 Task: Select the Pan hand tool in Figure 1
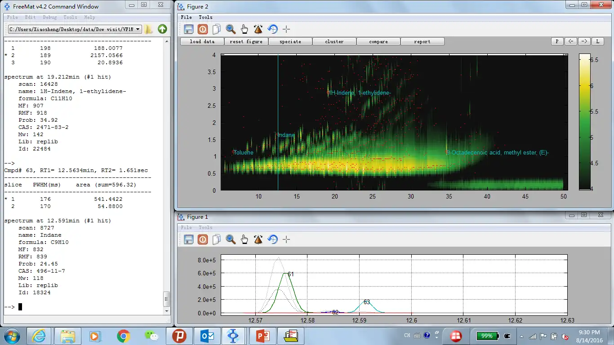245,239
